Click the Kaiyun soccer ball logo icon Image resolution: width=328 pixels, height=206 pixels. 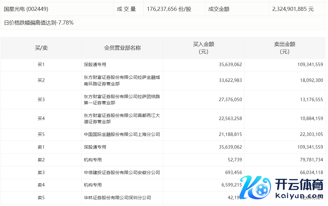coord(260,189)
